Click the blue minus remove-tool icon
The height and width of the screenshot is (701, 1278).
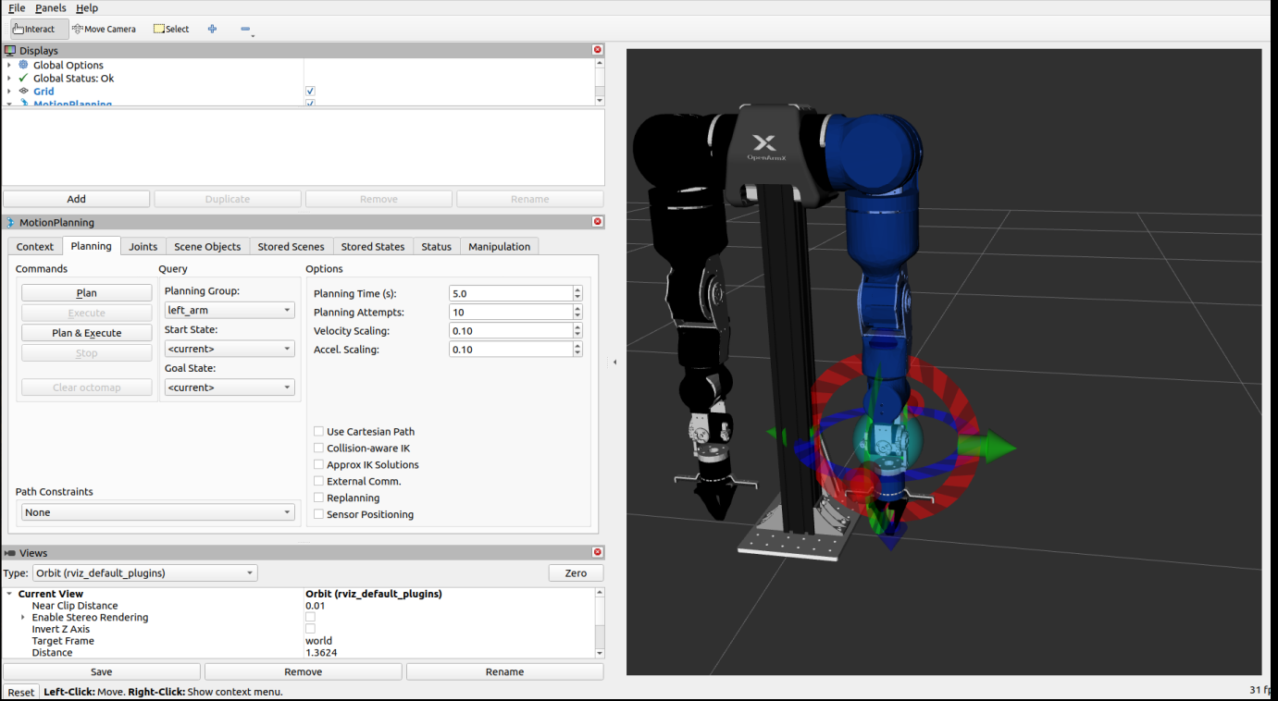pos(245,29)
